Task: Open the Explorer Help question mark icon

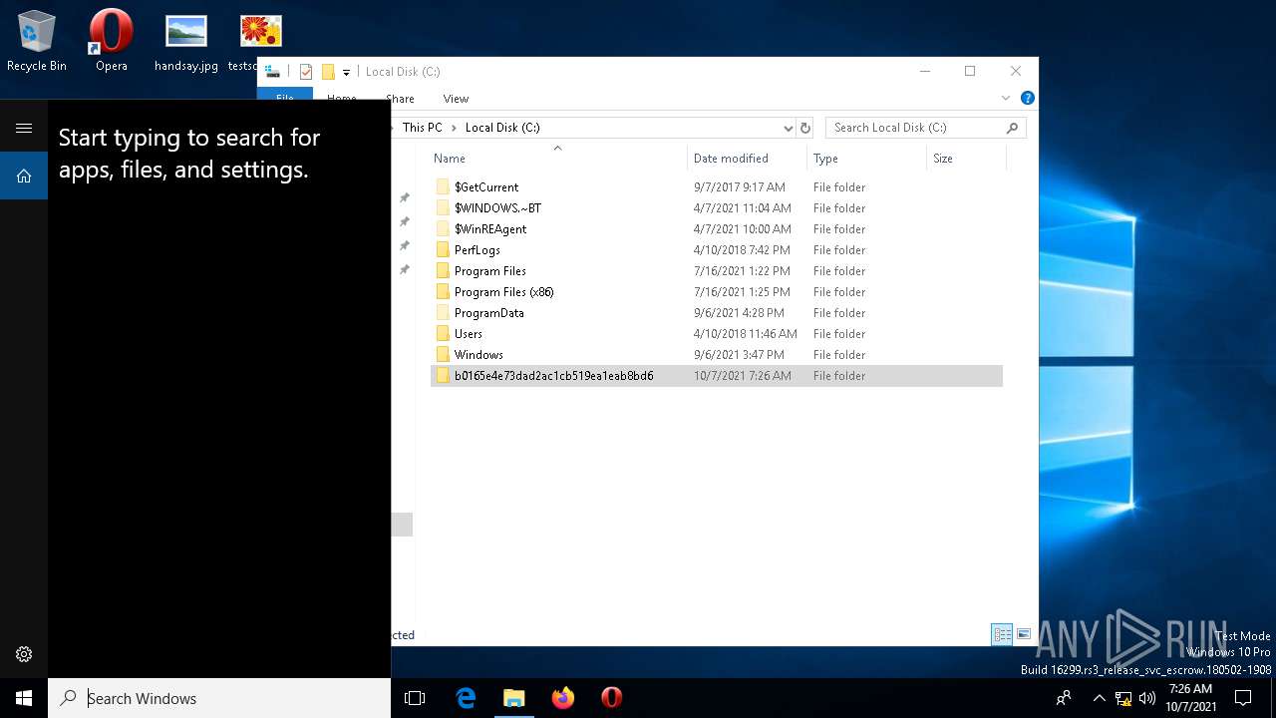Action: point(1028,98)
